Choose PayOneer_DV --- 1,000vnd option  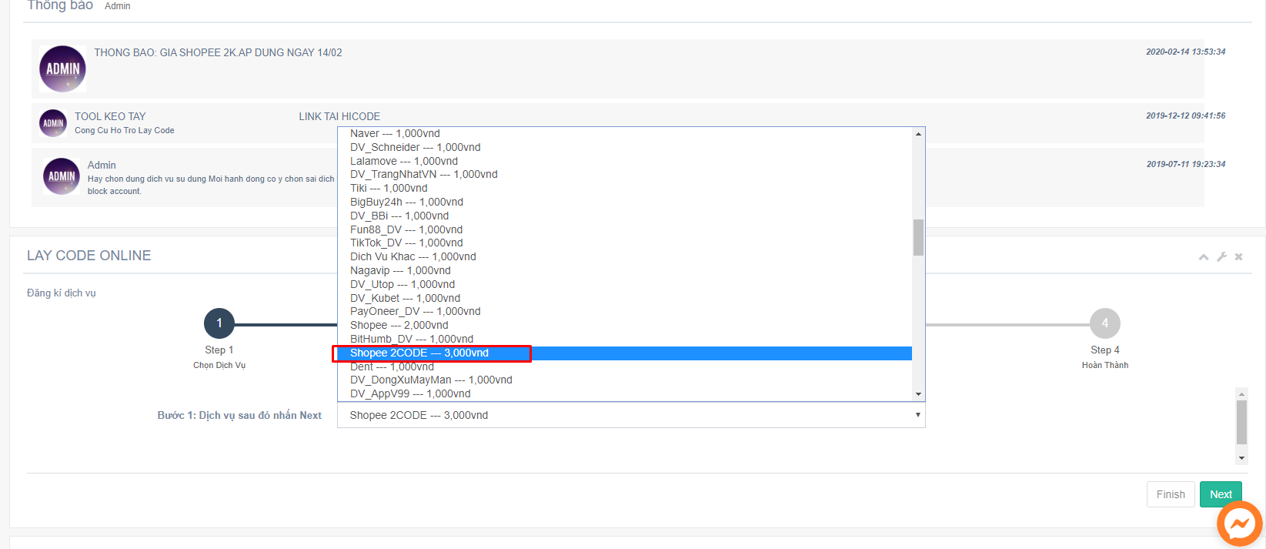[x=625, y=311]
